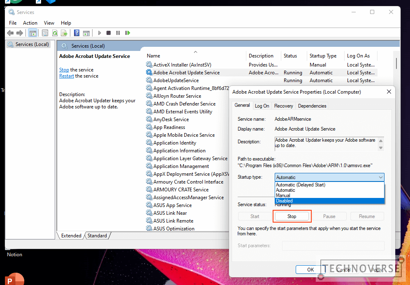The height and width of the screenshot is (285, 410).
Task: Toggle the Show/Hide Console Tree toolbar icon
Action: (x=32, y=33)
